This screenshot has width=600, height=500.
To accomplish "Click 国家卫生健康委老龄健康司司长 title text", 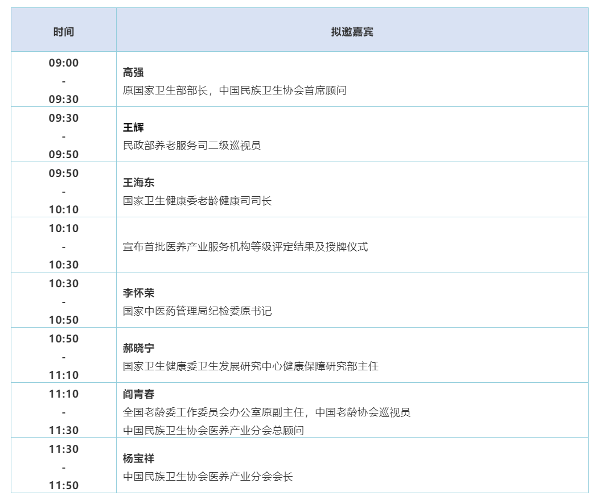I will click(x=197, y=201).
